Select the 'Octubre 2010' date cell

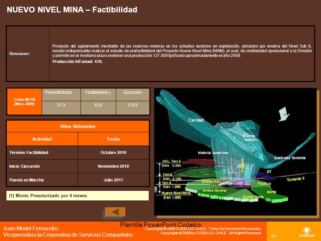[113, 153]
